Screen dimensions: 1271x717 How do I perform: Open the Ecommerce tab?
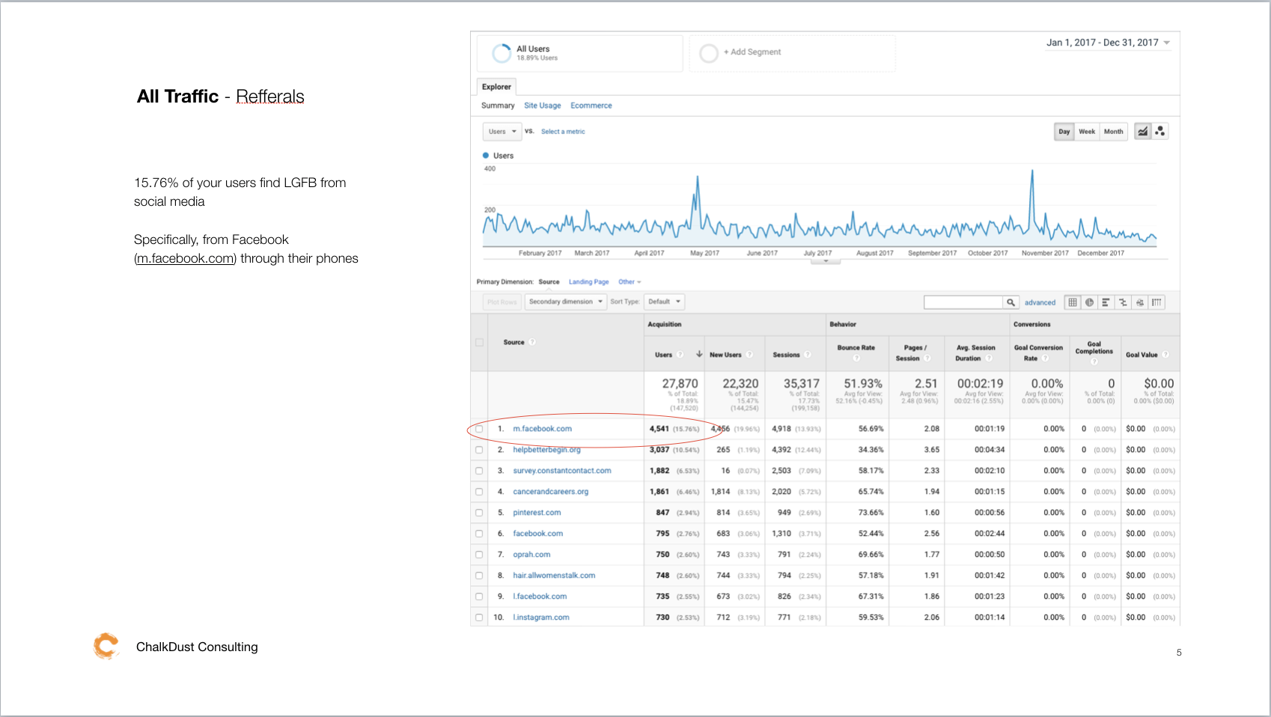point(591,106)
